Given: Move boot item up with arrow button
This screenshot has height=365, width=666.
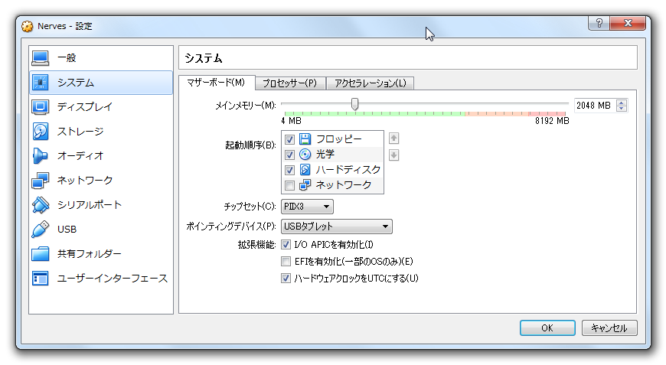Looking at the screenshot, I should [393, 139].
